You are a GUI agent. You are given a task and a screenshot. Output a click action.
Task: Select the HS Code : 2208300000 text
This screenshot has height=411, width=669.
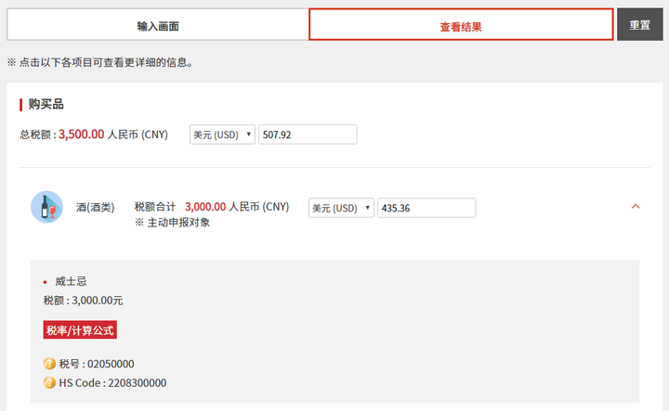pyautogui.click(x=112, y=383)
